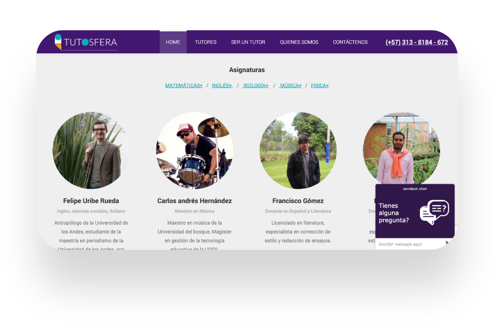Open Felipe Uribe Rueda's profile photo
This screenshot has width=494, height=336.
(91, 150)
